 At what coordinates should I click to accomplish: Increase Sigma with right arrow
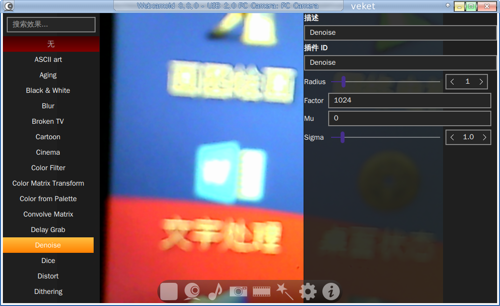click(x=485, y=137)
